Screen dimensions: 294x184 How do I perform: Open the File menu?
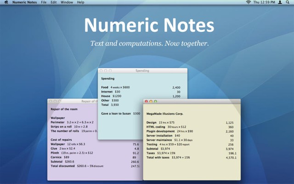point(44,2)
